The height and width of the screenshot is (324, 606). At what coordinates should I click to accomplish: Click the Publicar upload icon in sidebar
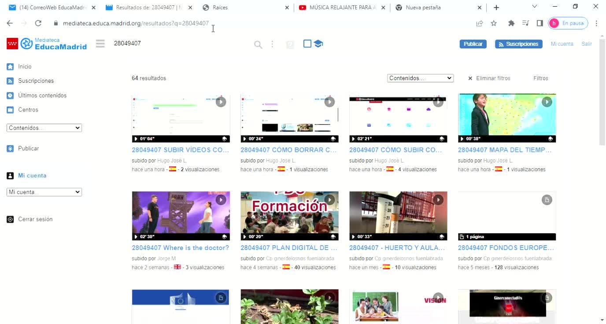11,149
